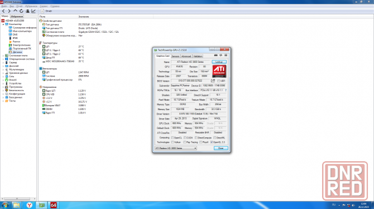Click the volume icon in system tray
Screen dimensions: 374x209
[353, 205]
